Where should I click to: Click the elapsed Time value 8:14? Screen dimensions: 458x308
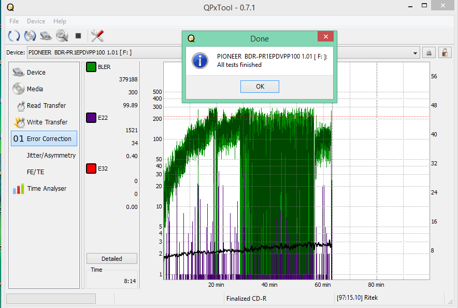tap(130, 281)
